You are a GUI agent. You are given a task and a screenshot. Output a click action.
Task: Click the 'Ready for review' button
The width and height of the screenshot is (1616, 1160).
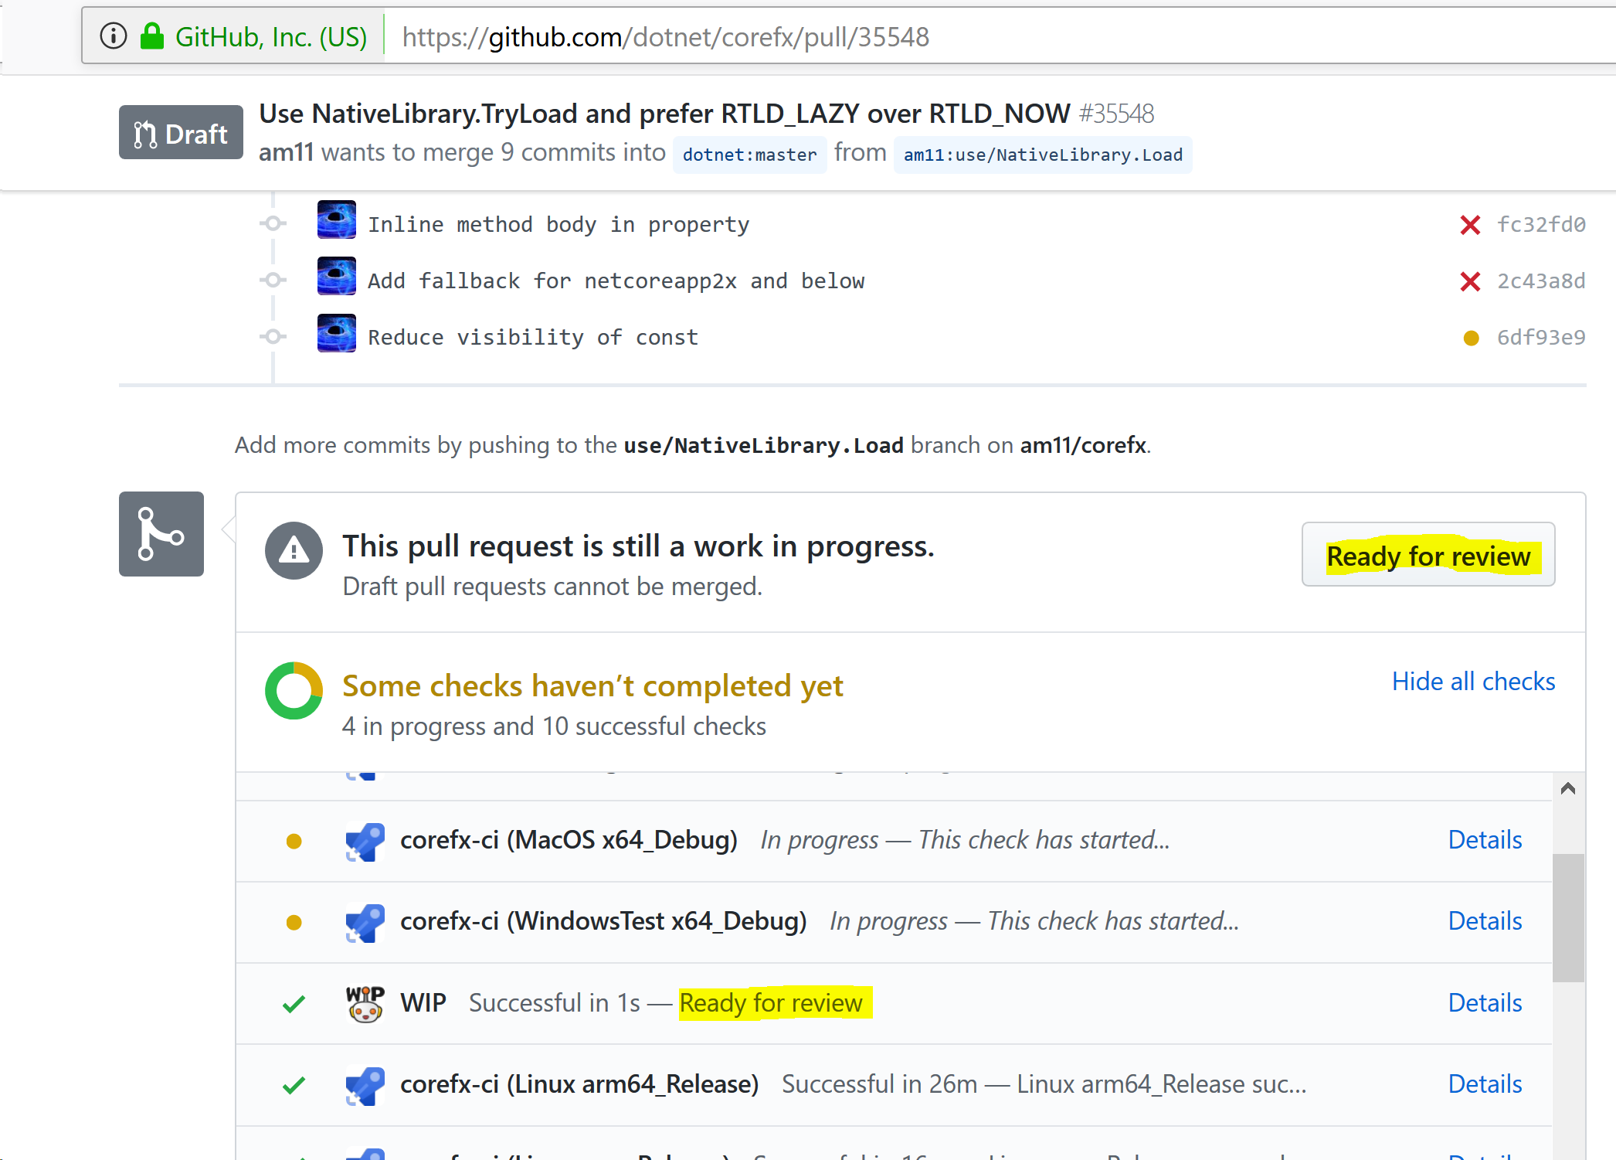click(1428, 555)
